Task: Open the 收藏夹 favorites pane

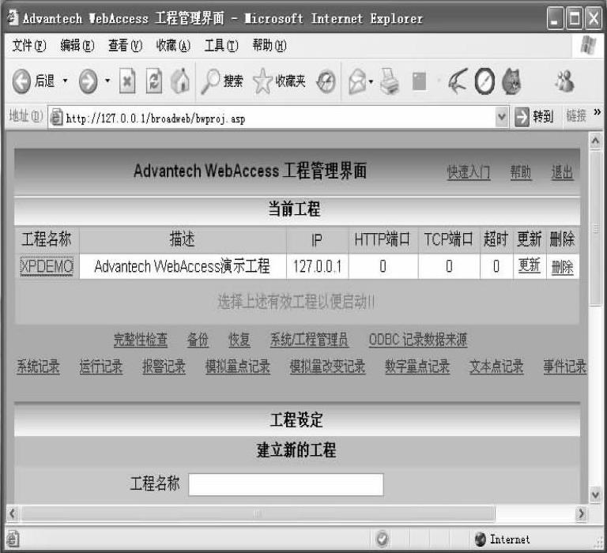Action: [x=279, y=81]
